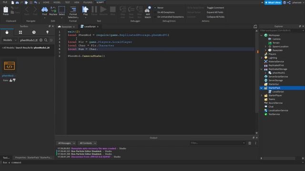Open the Toolbox inventory lock tab
Viewport: 305px width, 171px height.
[x=7, y=32]
